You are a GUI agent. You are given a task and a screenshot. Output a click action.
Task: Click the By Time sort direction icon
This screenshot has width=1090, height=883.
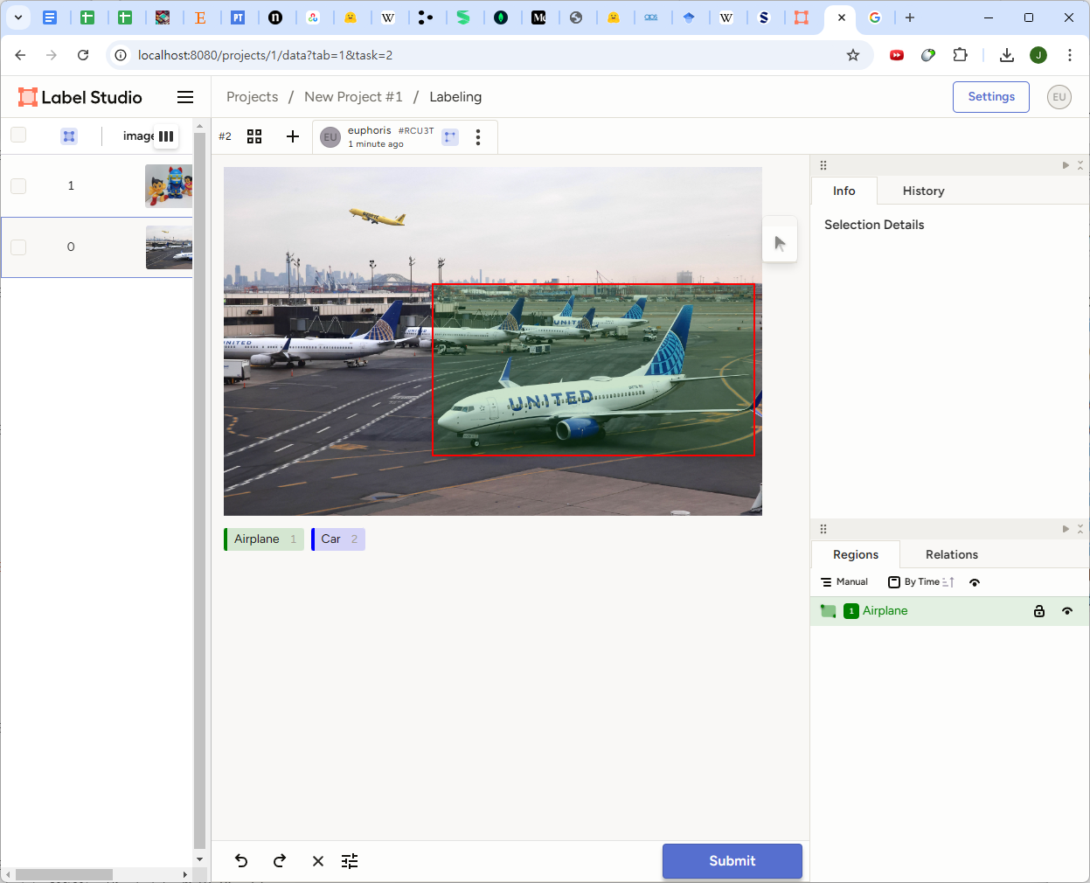(x=948, y=582)
